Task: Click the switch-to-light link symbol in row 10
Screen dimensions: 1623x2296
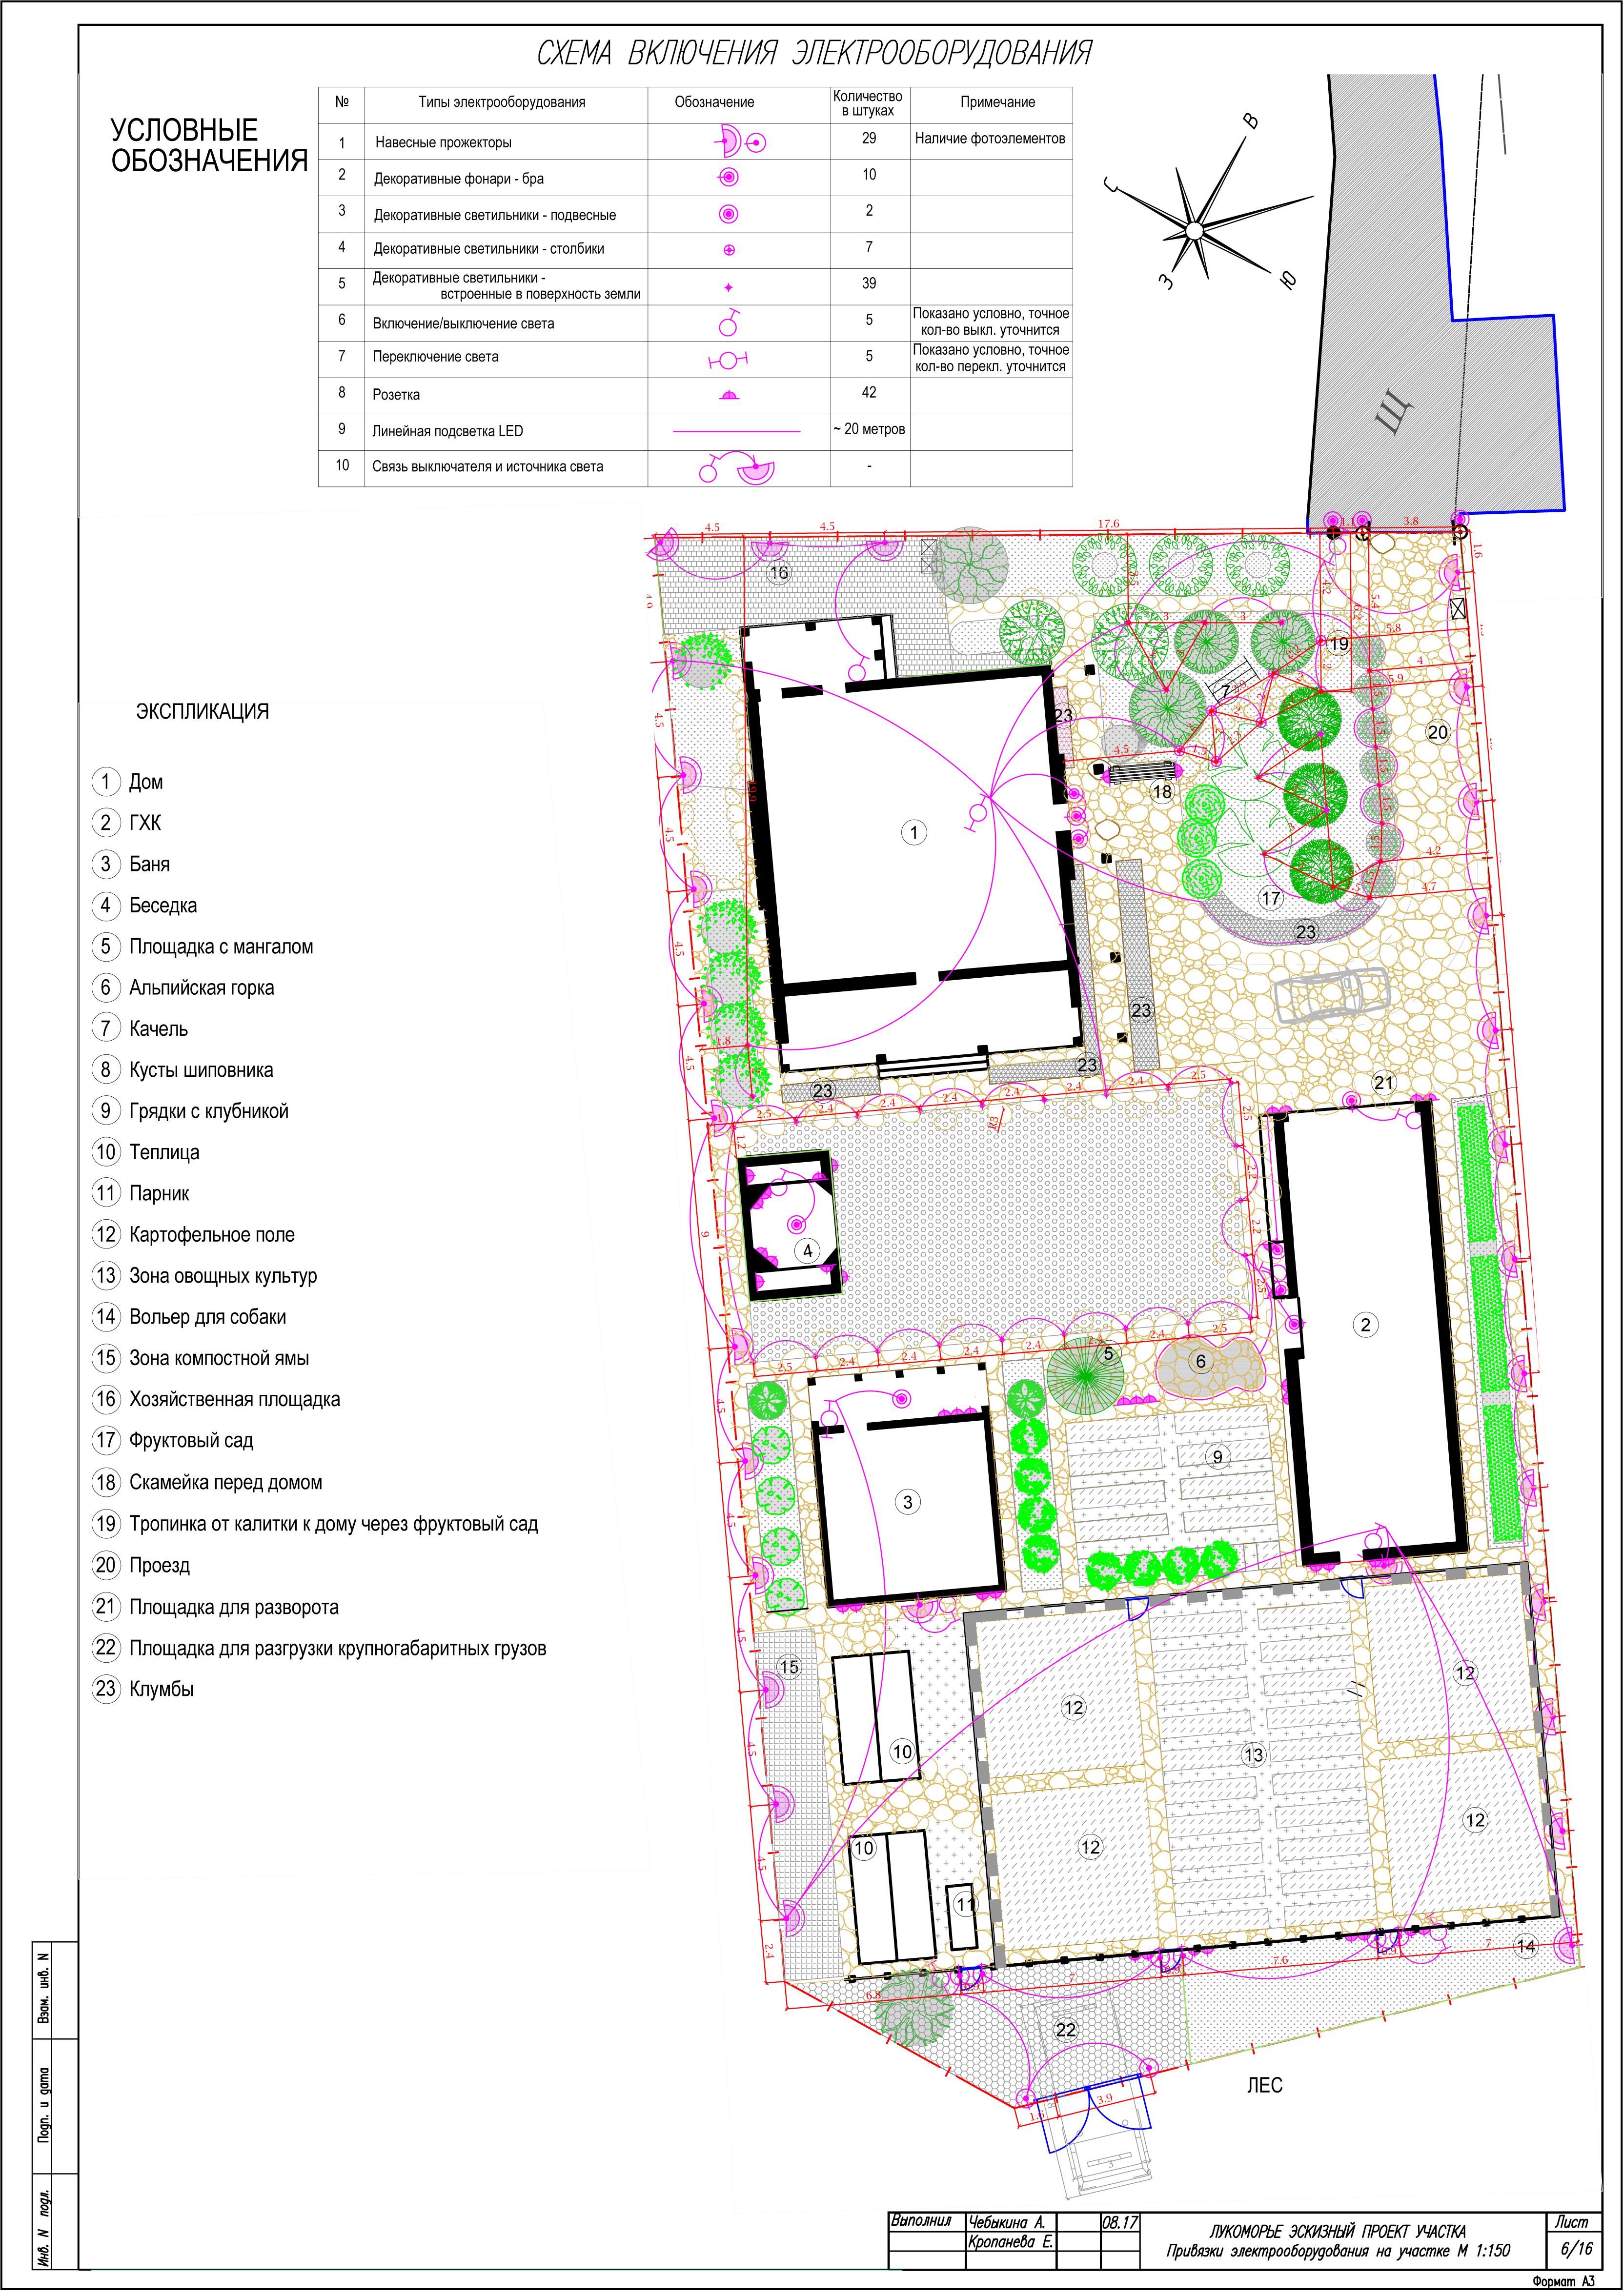Action: click(x=738, y=467)
